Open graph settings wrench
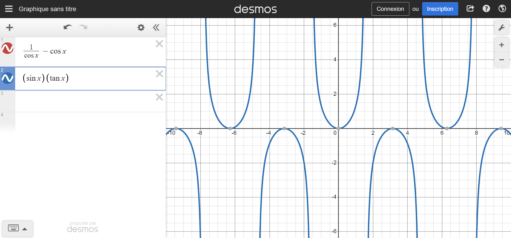Viewport: 511px width, 238px height. point(501,28)
